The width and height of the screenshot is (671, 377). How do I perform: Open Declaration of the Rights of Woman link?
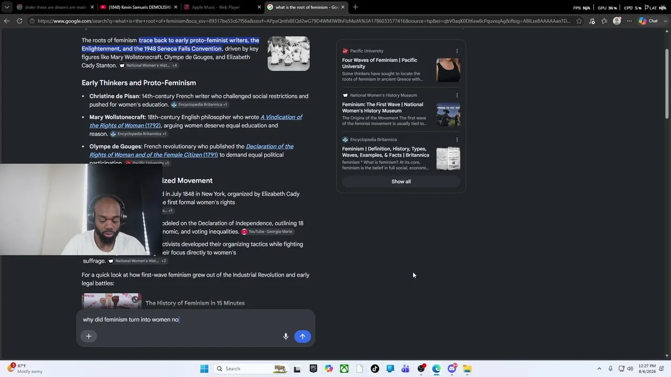pos(191,151)
